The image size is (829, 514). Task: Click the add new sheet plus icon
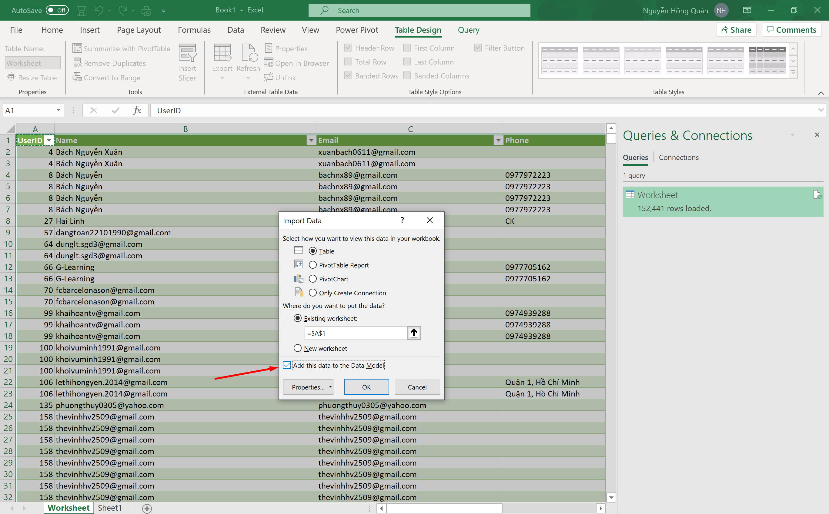click(x=147, y=508)
